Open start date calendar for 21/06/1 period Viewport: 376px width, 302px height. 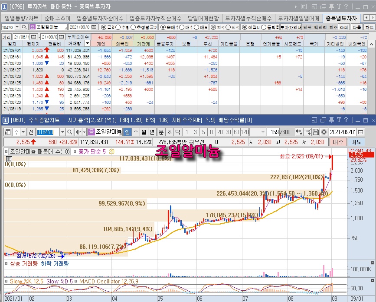pyautogui.click(x=33, y=37)
